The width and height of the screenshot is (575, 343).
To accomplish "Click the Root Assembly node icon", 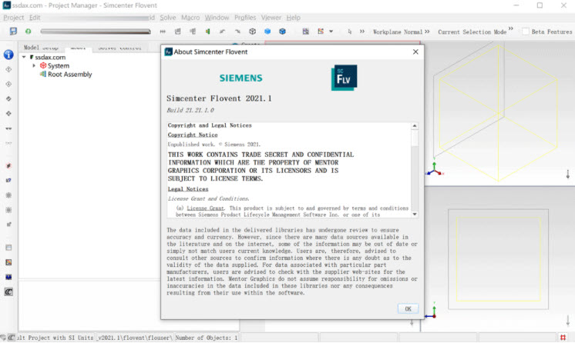I will tap(43, 74).
